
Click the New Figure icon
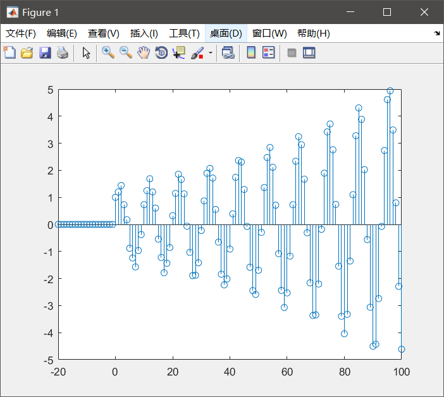coord(9,52)
